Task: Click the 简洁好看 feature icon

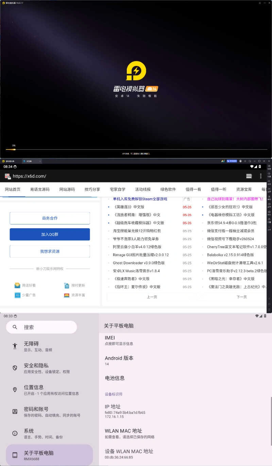Action: pyautogui.click(x=17, y=285)
